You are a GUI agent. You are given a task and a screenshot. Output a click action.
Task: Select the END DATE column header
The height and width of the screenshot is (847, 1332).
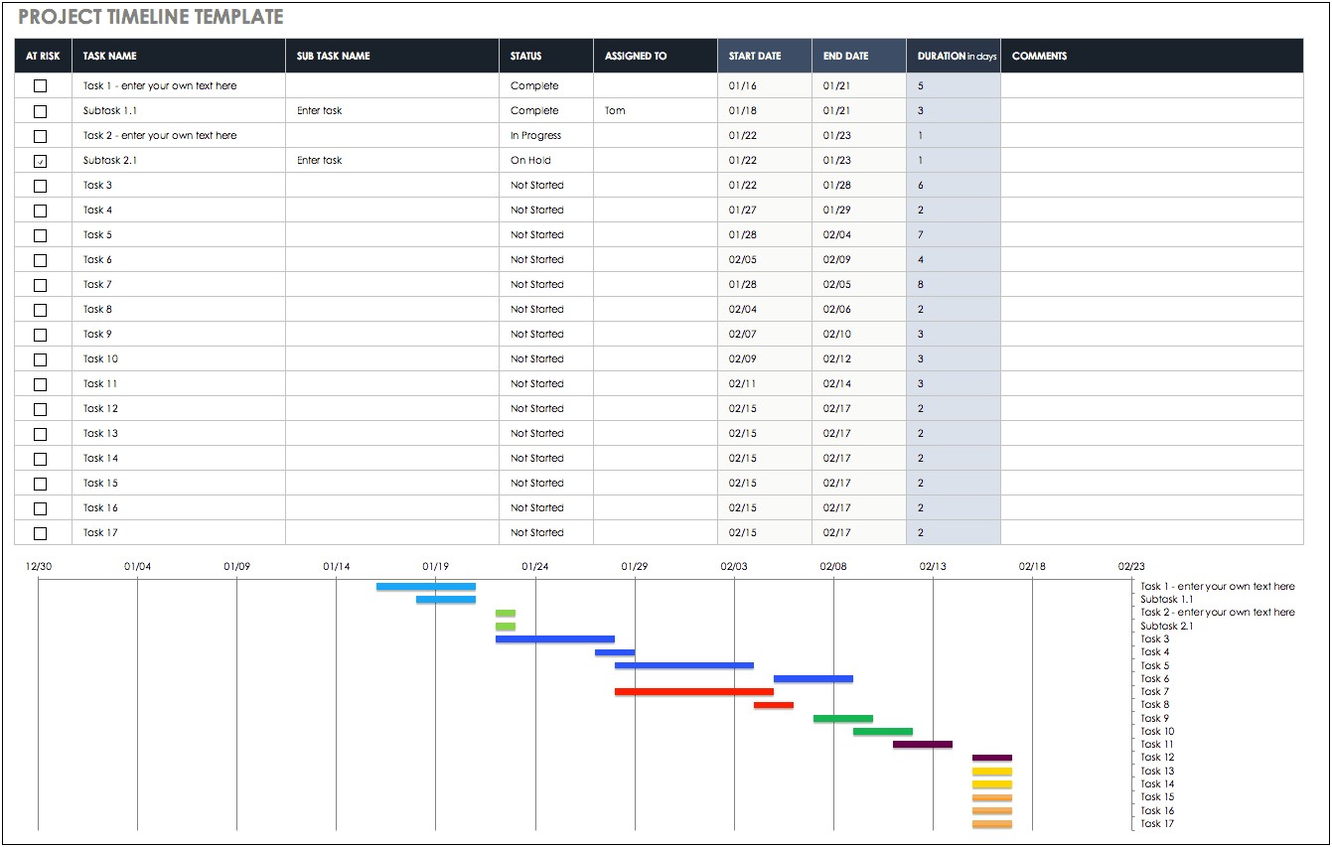pos(859,56)
